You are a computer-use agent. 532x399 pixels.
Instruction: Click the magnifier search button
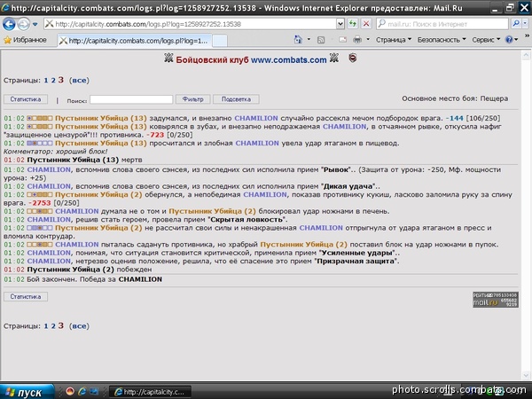[516, 24]
